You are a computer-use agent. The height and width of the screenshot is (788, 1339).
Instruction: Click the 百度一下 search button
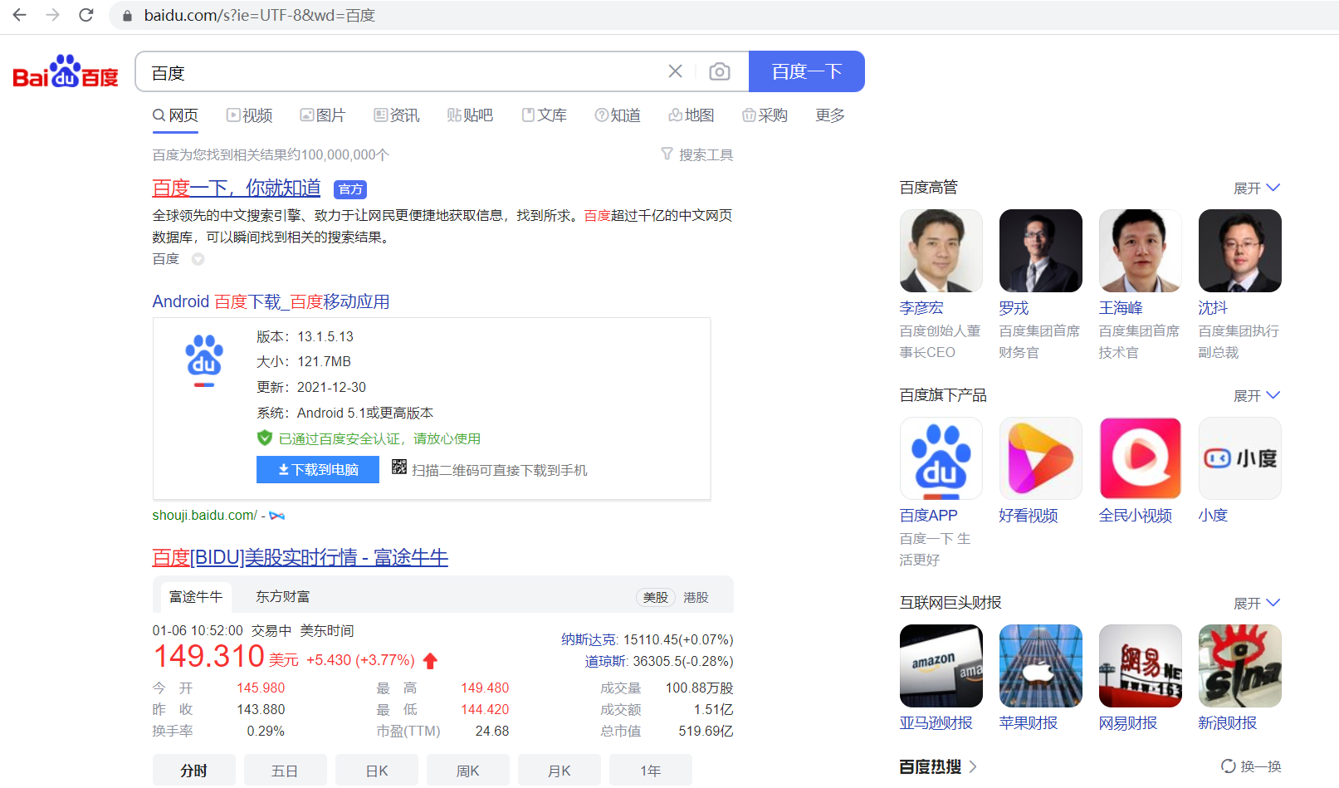(x=806, y=71)
